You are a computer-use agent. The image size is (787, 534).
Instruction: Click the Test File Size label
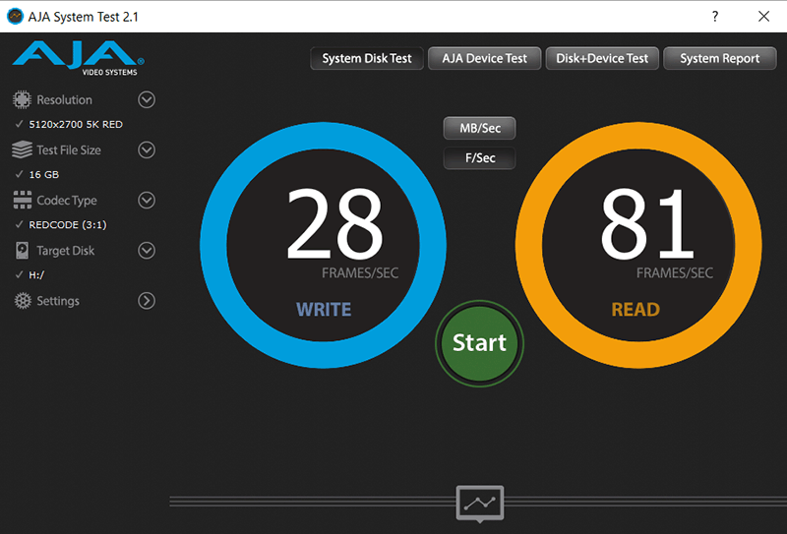[69, 150]
